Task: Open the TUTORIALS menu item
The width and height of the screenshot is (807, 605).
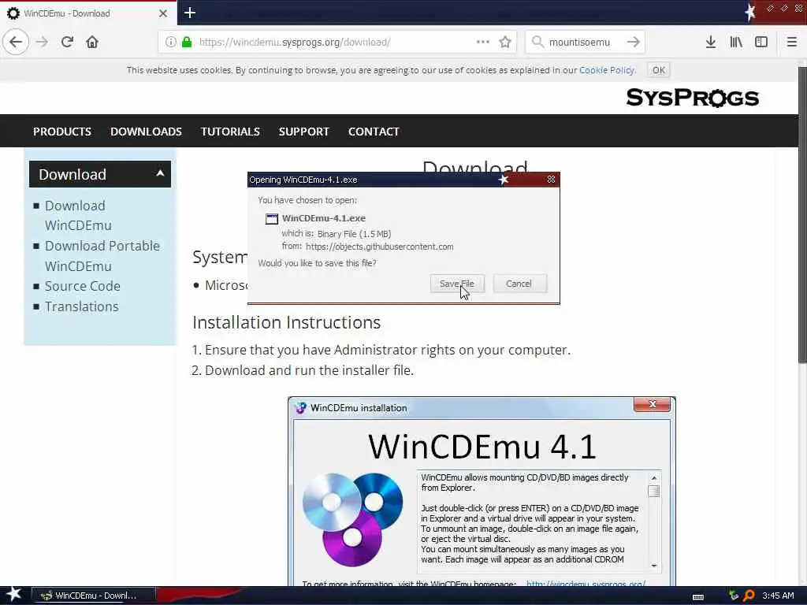Action: pos(231,132)
